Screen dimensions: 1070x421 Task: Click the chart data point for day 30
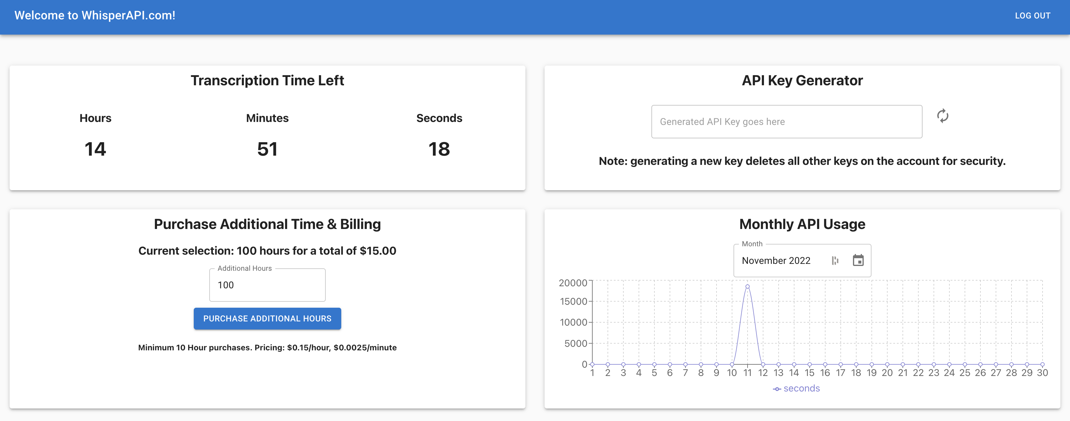(1042, 364)
